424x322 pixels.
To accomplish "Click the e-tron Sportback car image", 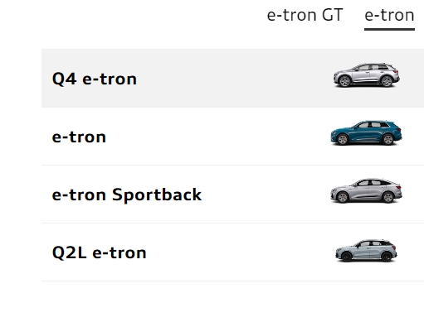I will 366,191.
